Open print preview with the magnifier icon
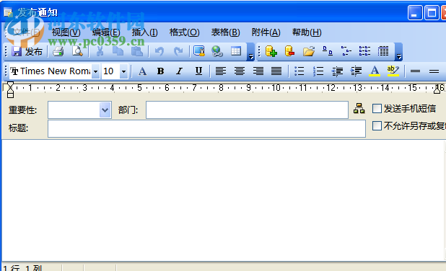Image resolution: width=446 pixels, height=271 pixels. 77,51
